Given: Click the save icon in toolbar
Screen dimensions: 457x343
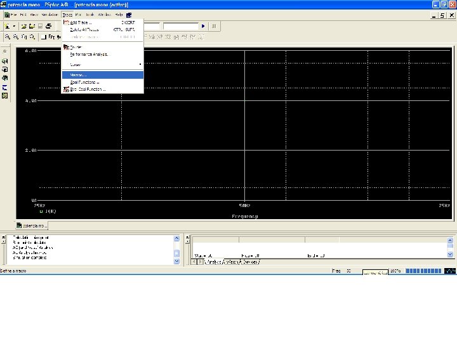Looking at the screenshot, I should (40, 26).
